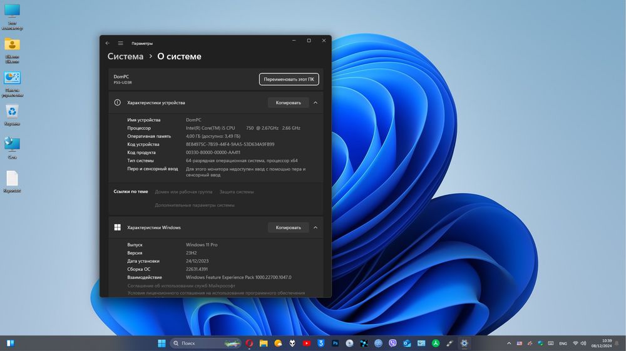
Task: Click the P55-UD3R model label
Action: (x=123, y=82)
